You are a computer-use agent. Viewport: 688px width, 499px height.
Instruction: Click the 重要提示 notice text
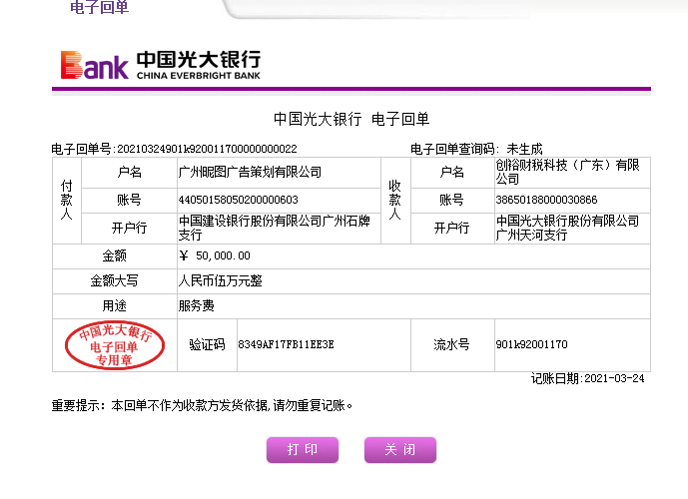(203, 405)
